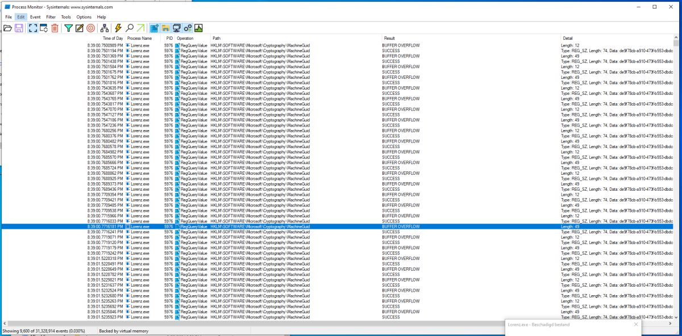Click SUCCESS result in row 8:39:00.7689436
Viewport: 682px width, 336px height.
pos(391,189)
